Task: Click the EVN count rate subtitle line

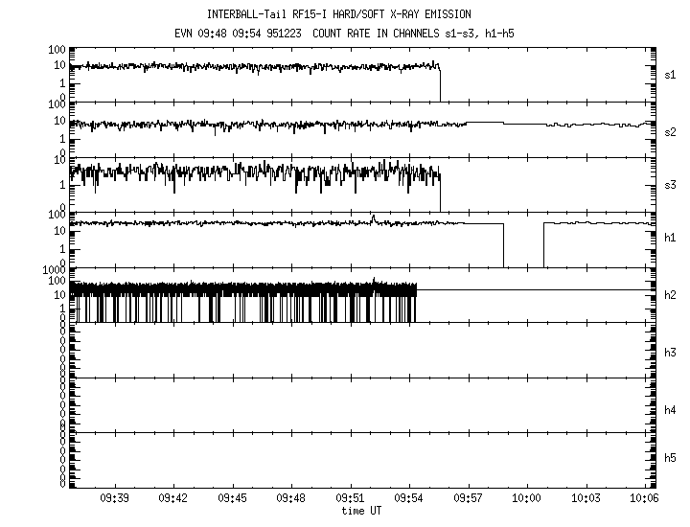Action: (x=346, y=34)
